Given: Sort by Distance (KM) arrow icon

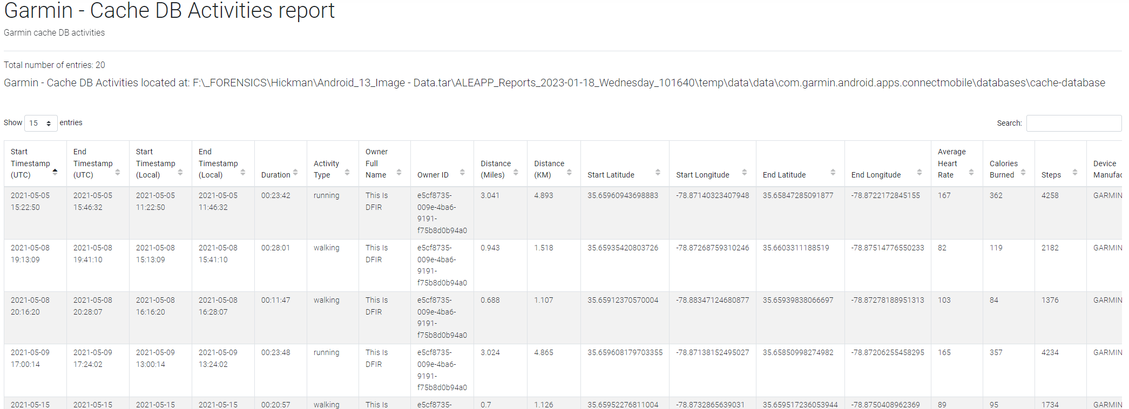Looking at the screenshot, I should [x=569, y=172].
